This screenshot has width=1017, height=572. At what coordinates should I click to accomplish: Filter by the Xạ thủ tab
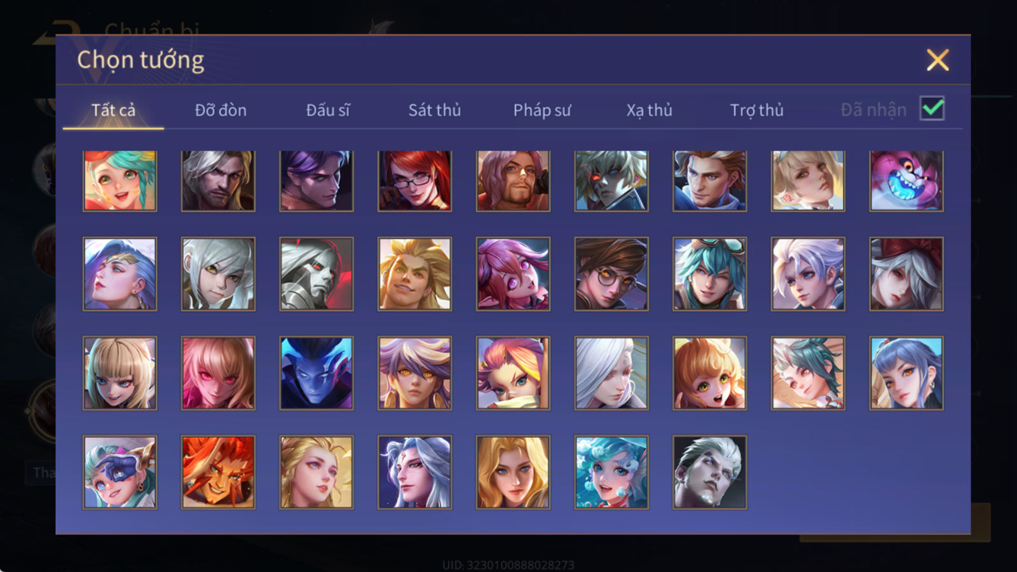pyautogui.click(x=649, y=110)
